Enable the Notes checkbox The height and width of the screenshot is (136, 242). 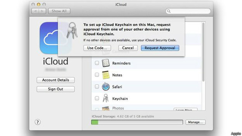click(x=97, y=75)
